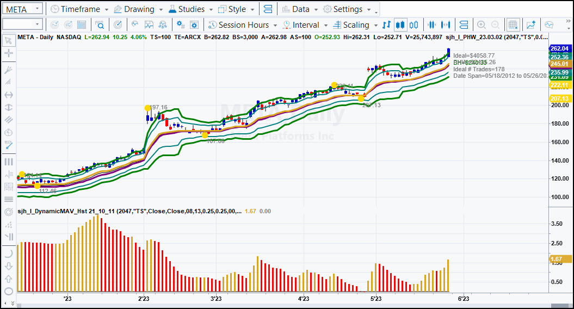Screen dimensions: 574x309
Task: Open the gear window properties icon
Action: [x=194, y=25]
